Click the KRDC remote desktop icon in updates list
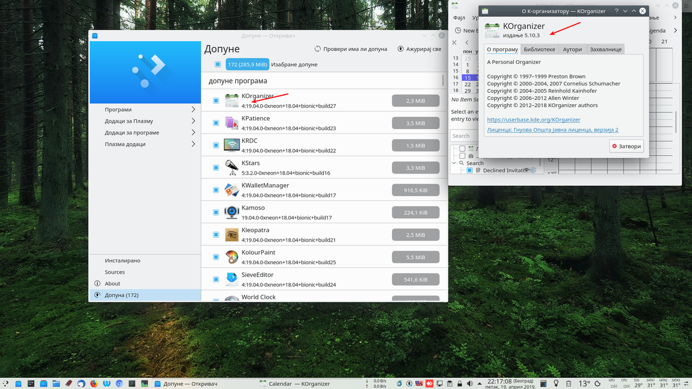 click(231, 145)
